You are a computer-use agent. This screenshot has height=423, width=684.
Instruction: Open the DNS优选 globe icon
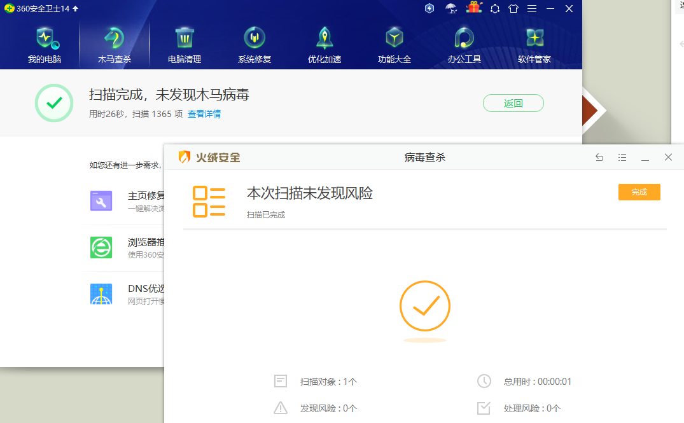pos(101,294)
